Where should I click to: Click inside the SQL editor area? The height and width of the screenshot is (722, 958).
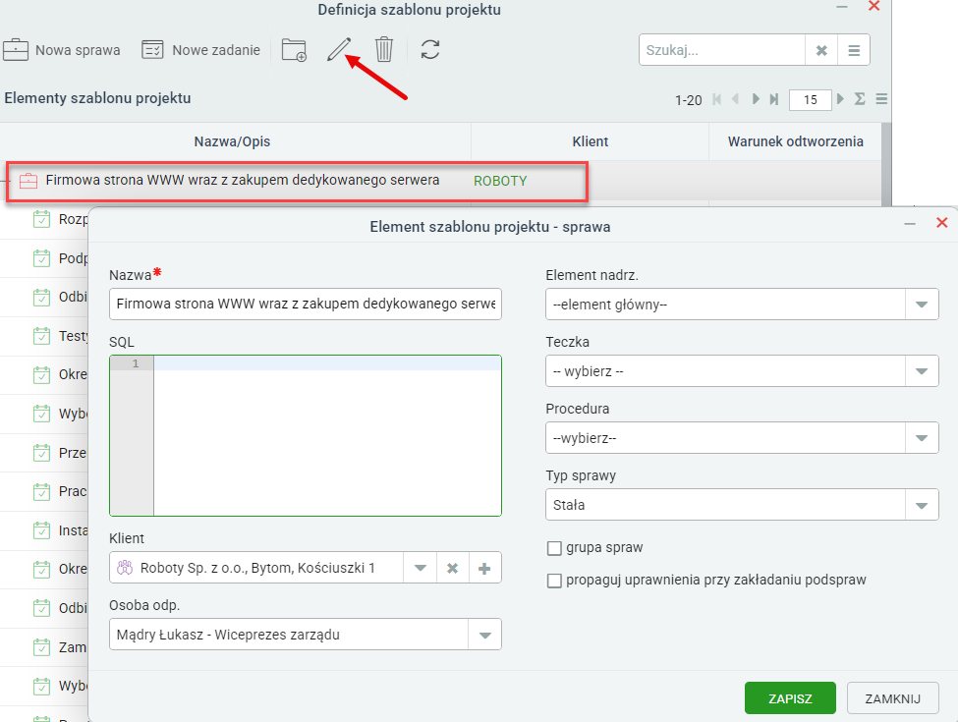click(327, 435)
